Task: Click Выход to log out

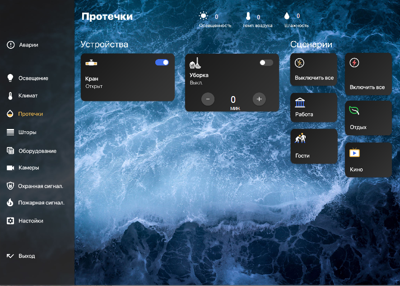Action: tap(26, 256)
